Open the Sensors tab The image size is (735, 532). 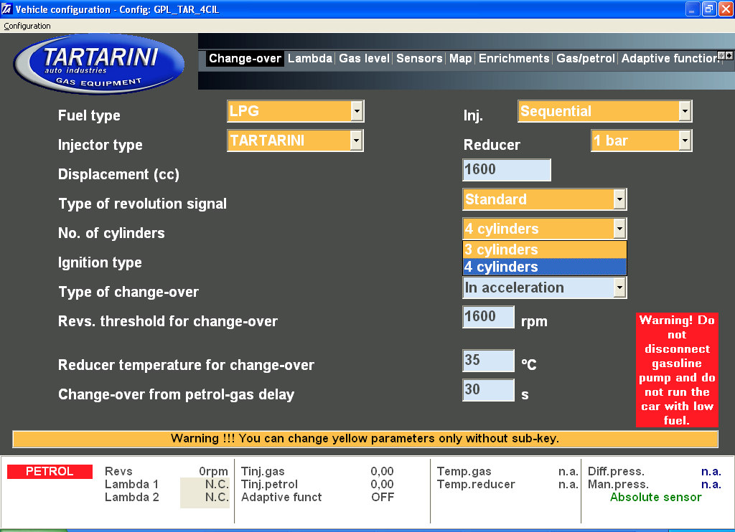click(419, 59)
